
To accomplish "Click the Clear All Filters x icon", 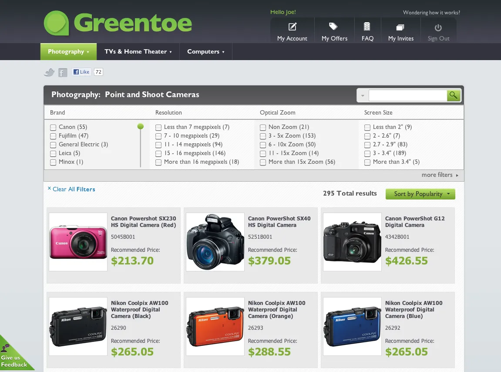I will point(49,189).
